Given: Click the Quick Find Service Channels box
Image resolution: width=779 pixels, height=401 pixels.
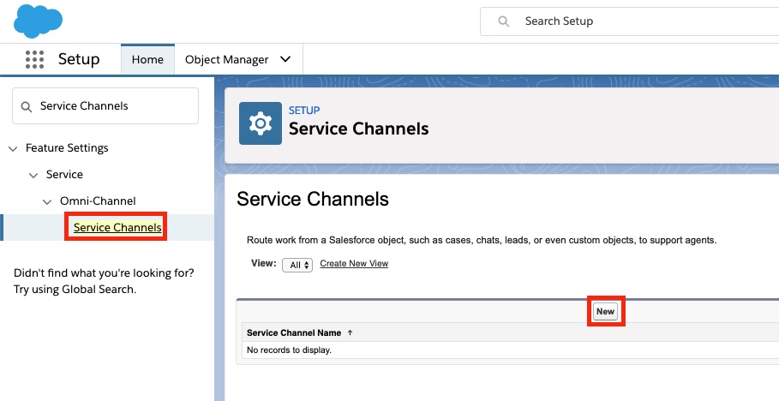Looking at the screenshot, I should pyautogui.click(x=105, y=106).
